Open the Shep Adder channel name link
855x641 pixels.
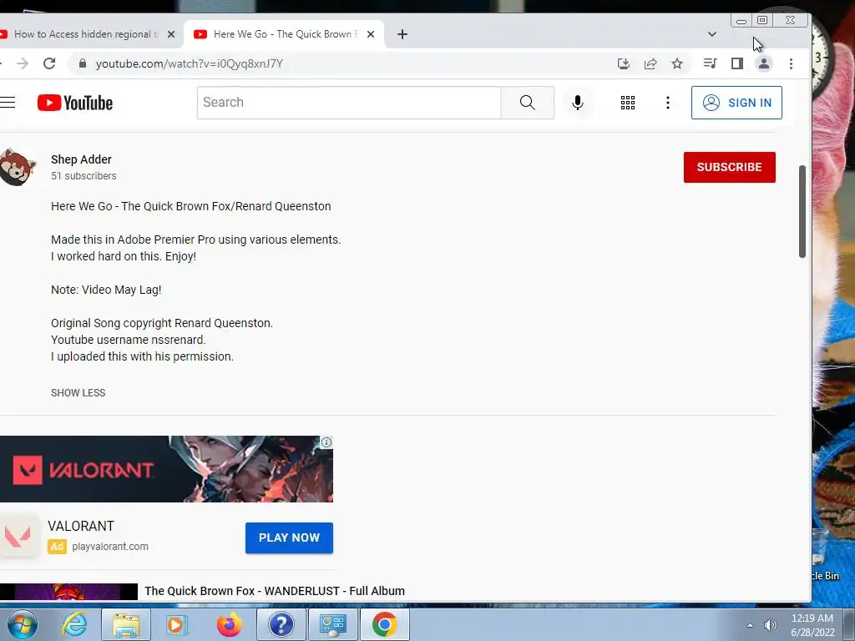click(81, 159)
